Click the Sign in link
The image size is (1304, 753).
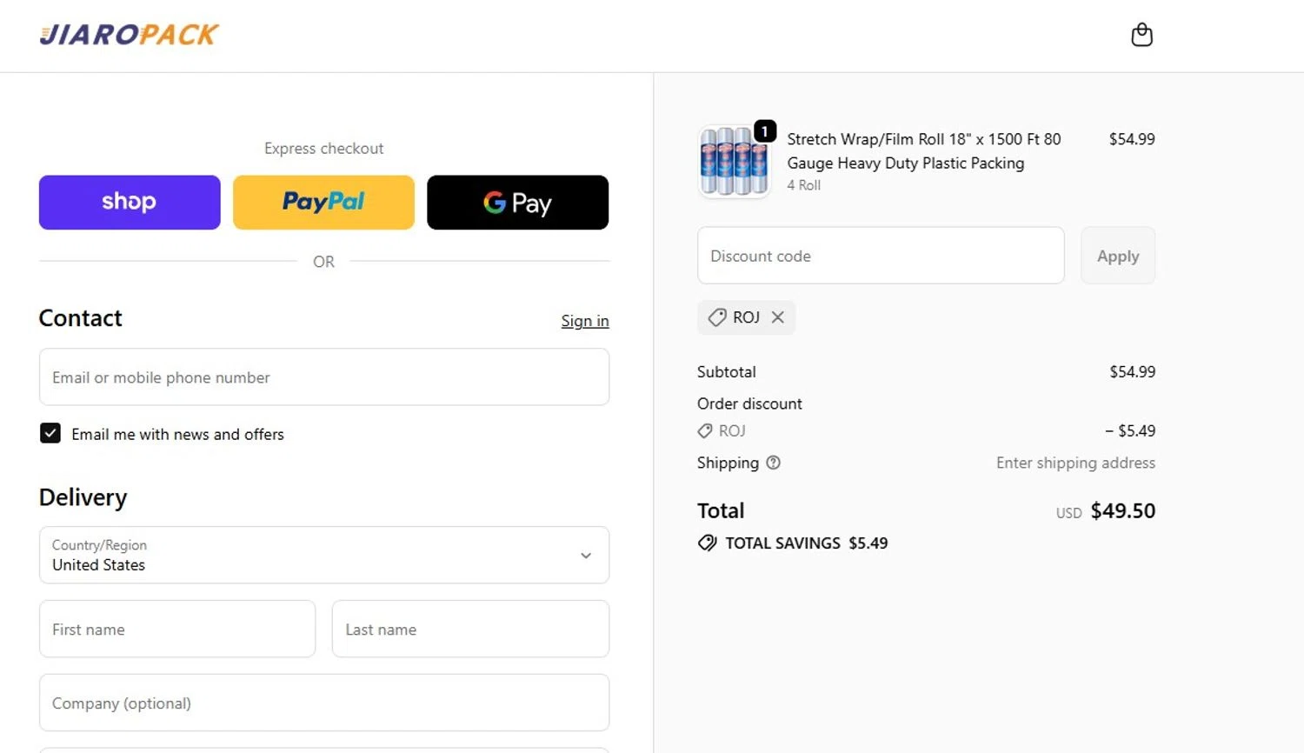click(x=585, y=321)
